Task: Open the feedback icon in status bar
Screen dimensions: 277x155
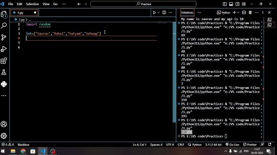Action: click(262, 145)
